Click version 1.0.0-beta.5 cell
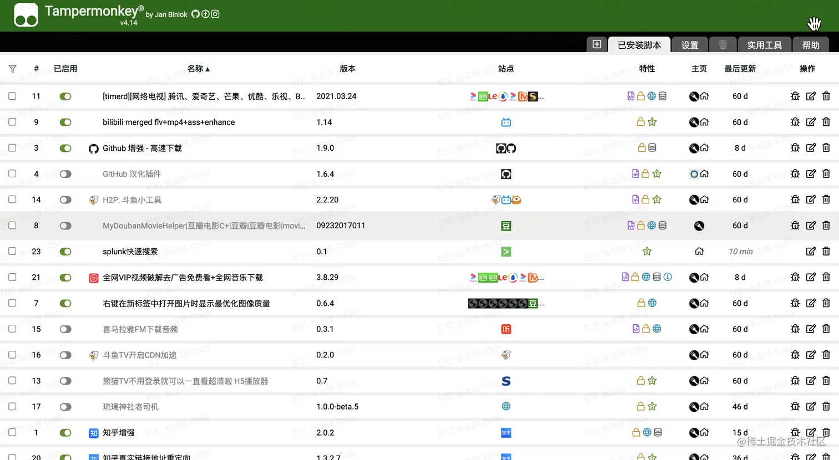The height and width of the screenshot is (460, 839). (x=337, y=407)
